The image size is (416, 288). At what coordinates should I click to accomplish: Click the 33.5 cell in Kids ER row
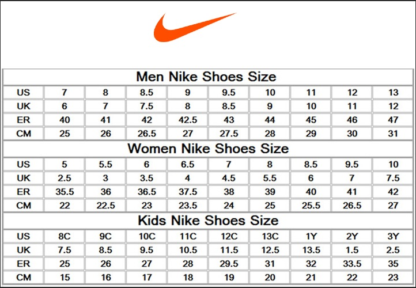(352, 264)
